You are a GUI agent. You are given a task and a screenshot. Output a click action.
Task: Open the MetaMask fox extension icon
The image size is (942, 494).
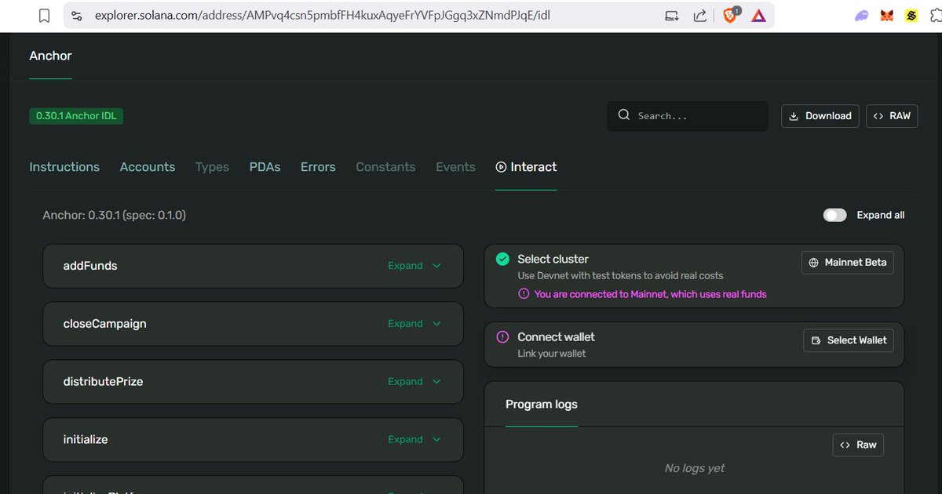pos(887,16)
